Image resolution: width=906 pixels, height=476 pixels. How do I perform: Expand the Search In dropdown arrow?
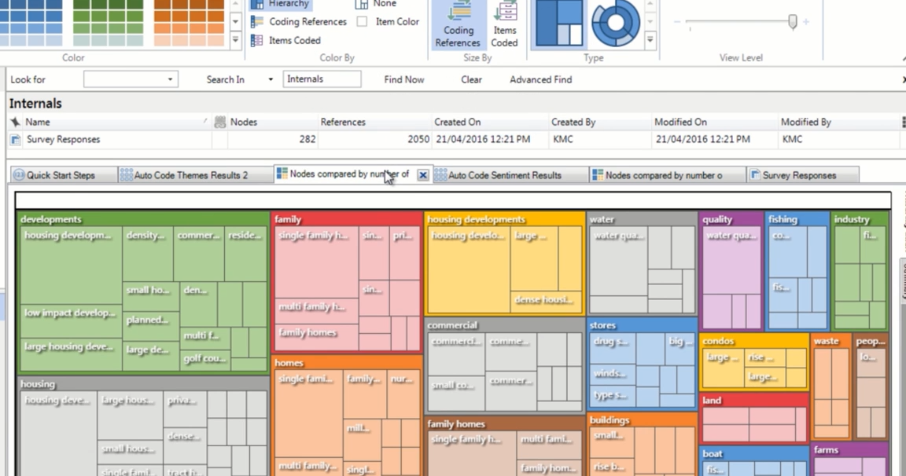[x=271, y=79]
